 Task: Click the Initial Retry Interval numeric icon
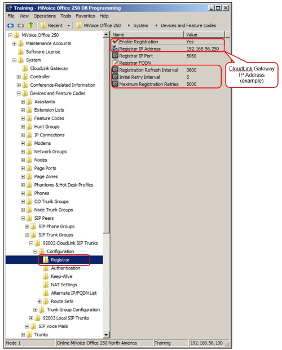[x=115, y=77]
